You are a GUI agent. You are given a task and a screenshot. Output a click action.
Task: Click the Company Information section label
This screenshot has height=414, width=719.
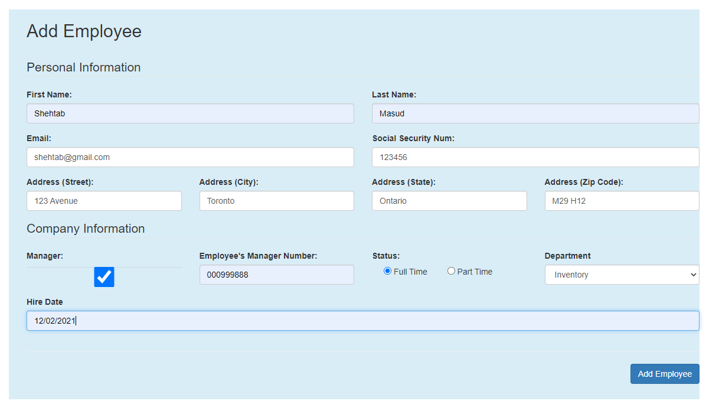click(86, 229)
